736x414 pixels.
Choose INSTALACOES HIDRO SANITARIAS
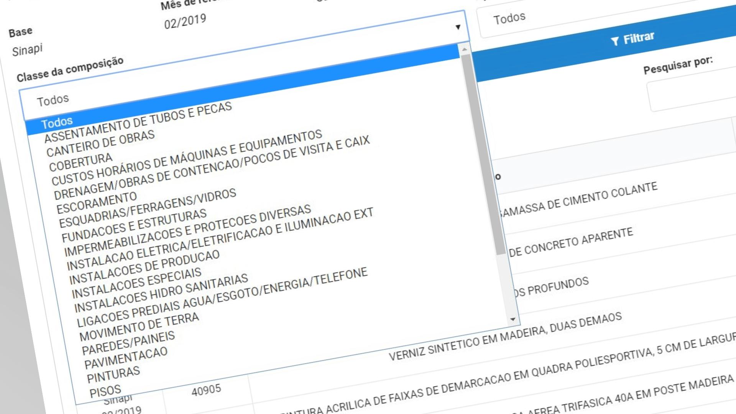161,293
